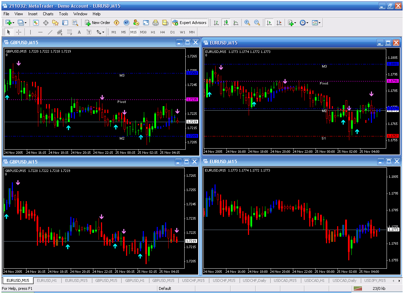Switch timeframe to M5
The width and height of the screenshot is (404, 293).
pyautogui.click(x=124, y=32)
